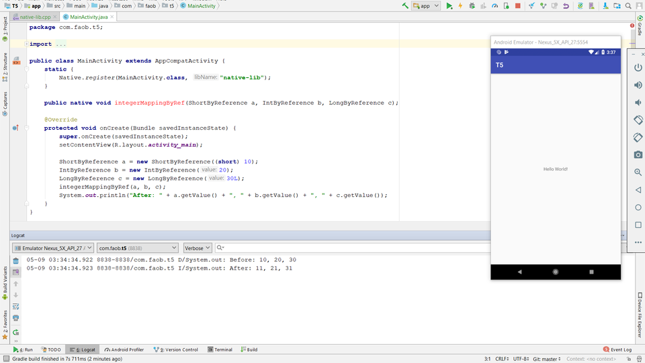Open Project Structure icon in toolbar

click(x=617, y=6)
